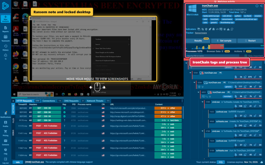Click the CPU gauge indicator icon
Screen dimensions: 265x165
pyautogui.click(x=232, y=29)
